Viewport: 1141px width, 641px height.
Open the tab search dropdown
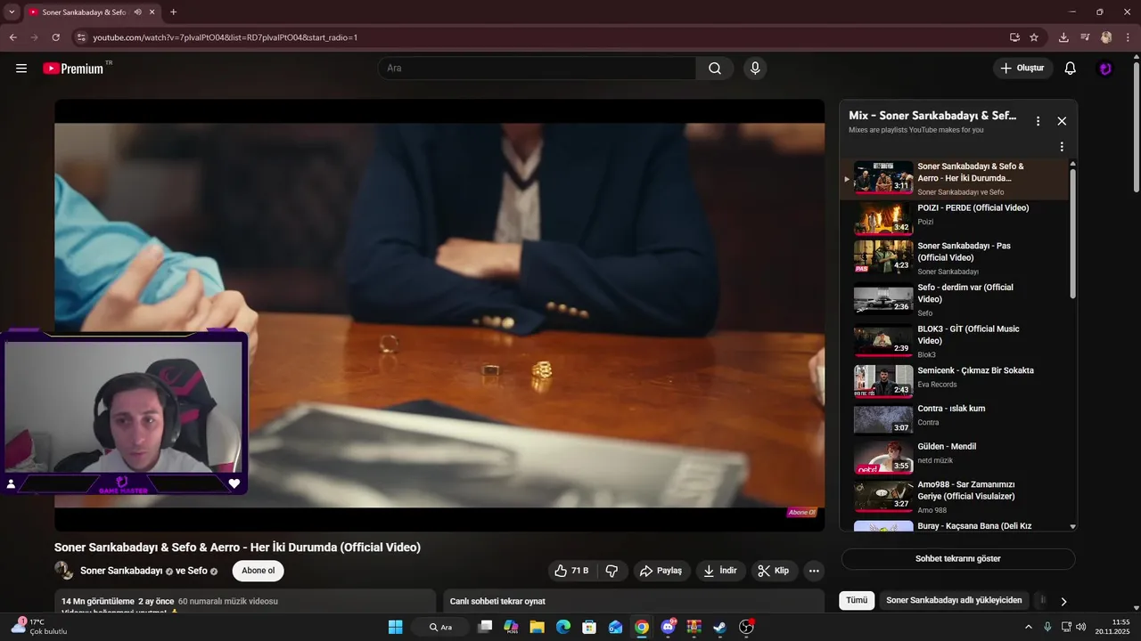(x=12, y=12)
